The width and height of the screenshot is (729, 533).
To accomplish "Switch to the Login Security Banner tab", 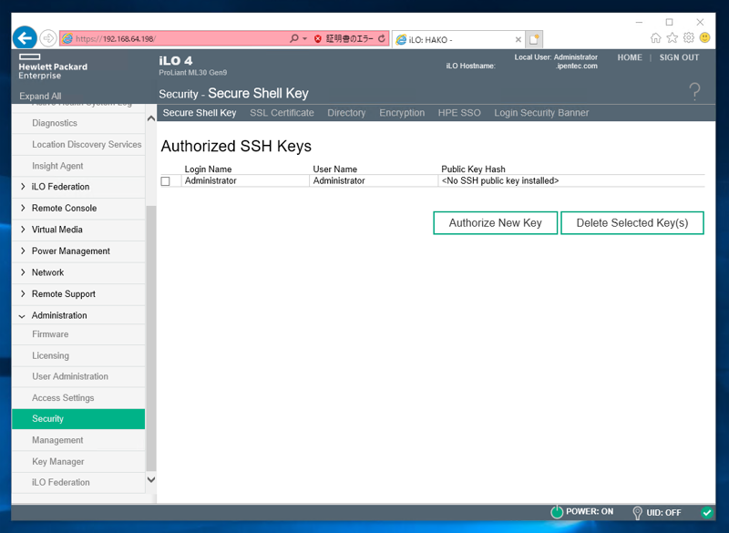I will click(x=541, y=113).
